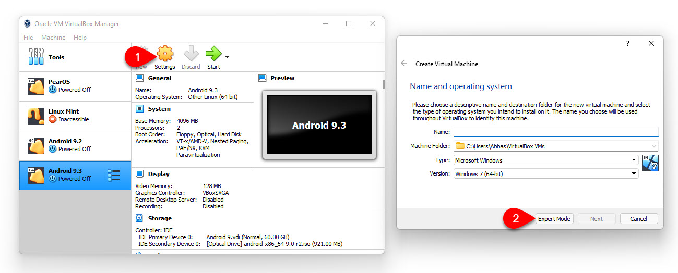The image size is (678, 273).
Task: Click the '4096 MB' base memory value
Action: click(187, 121)
